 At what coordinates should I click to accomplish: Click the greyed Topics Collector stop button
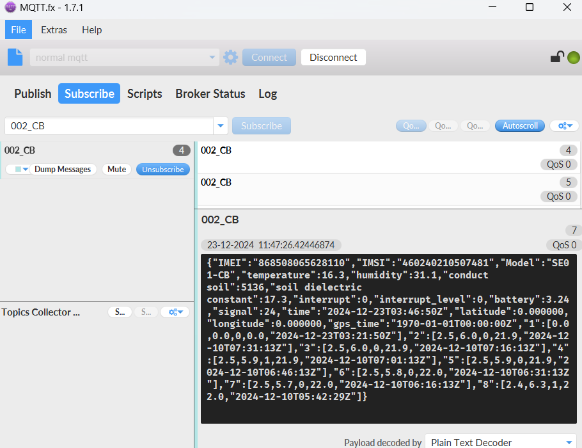point(146,312)
